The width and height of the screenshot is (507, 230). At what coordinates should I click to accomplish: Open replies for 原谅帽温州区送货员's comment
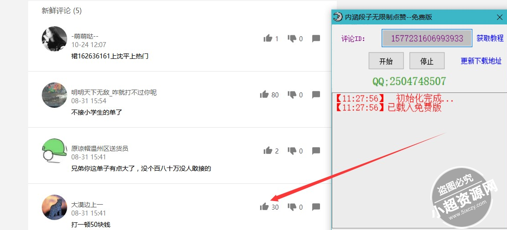pyautogui.click(x=316, y=151)
